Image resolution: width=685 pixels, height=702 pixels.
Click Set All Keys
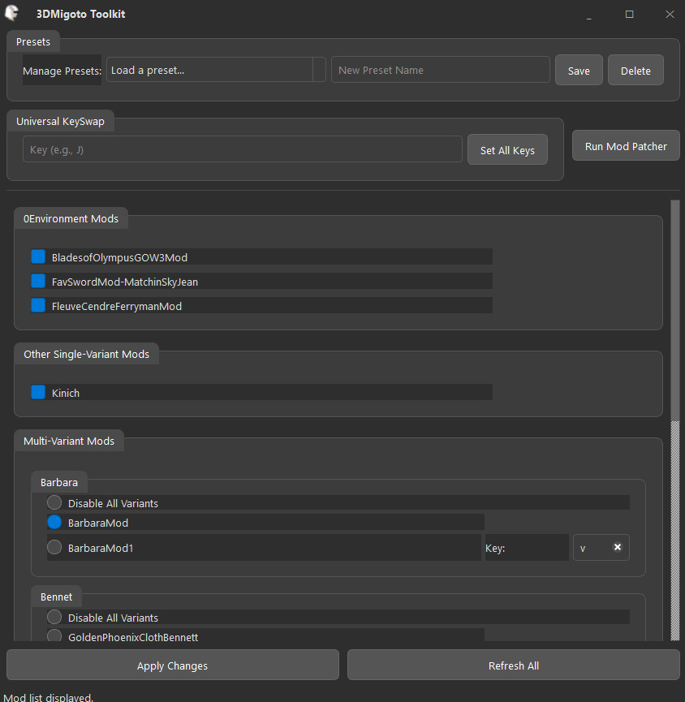(x=506, y=149)
